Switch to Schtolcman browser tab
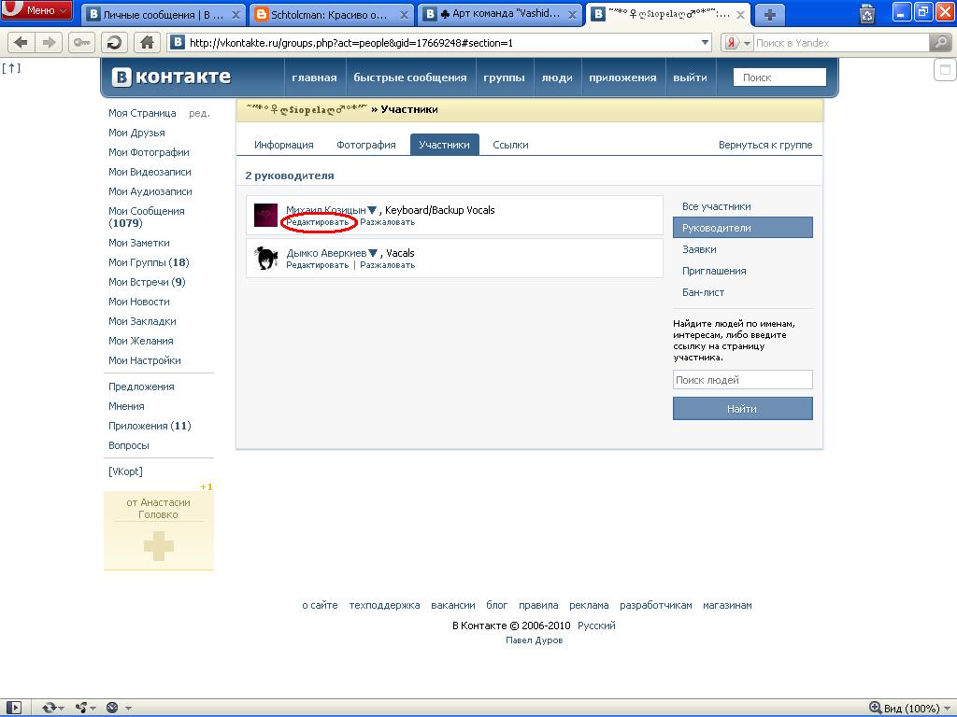 tap(331, 15)
